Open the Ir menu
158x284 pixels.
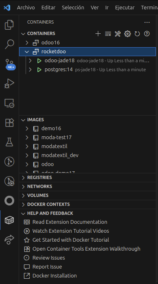(x=107, y=8)
